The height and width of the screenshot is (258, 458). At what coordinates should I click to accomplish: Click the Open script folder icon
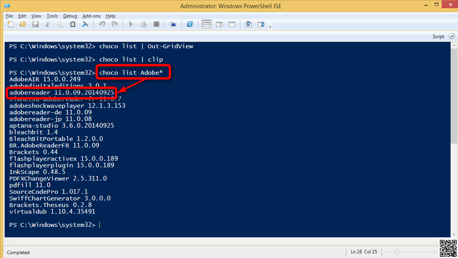[23, 25]
